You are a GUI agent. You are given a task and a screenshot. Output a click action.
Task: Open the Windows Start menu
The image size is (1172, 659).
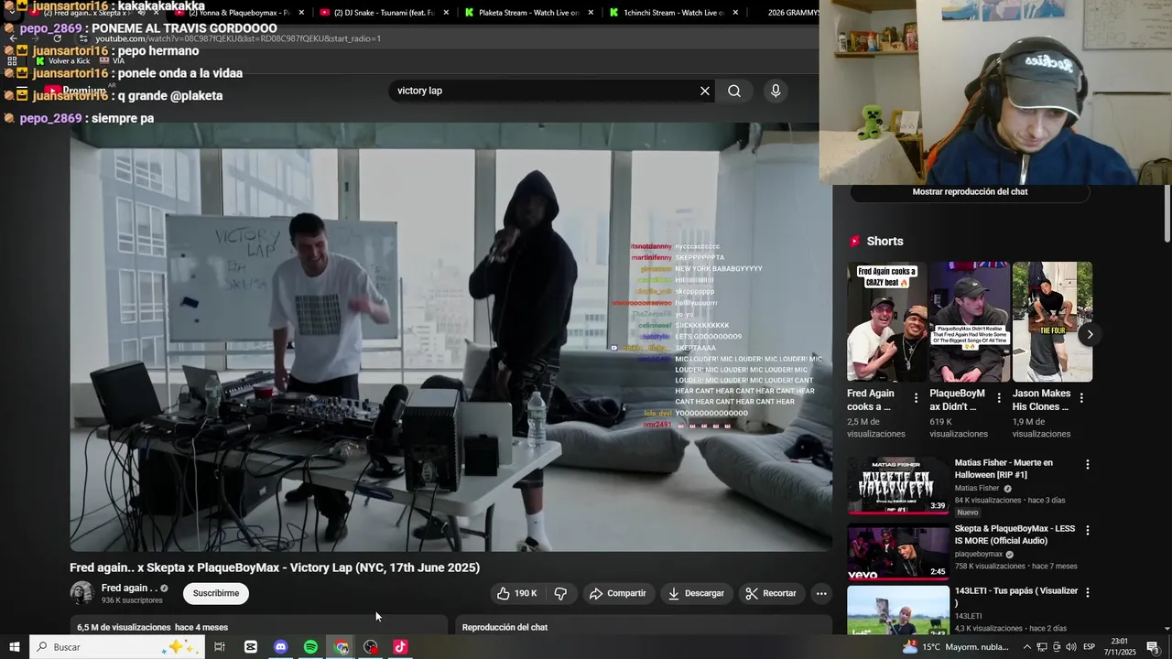pyautogui.click(x=14, y=647)
